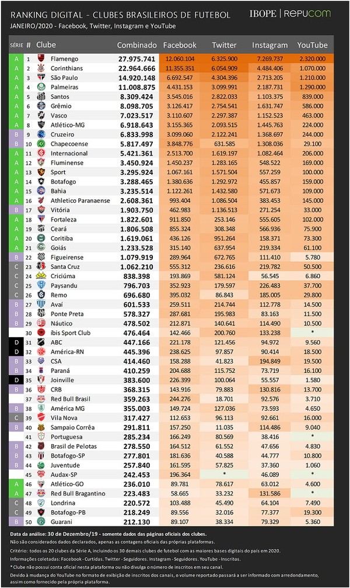Click the Série C badge beside Londrina
This screenshot has width=350, height=588.
click(16, 503)
